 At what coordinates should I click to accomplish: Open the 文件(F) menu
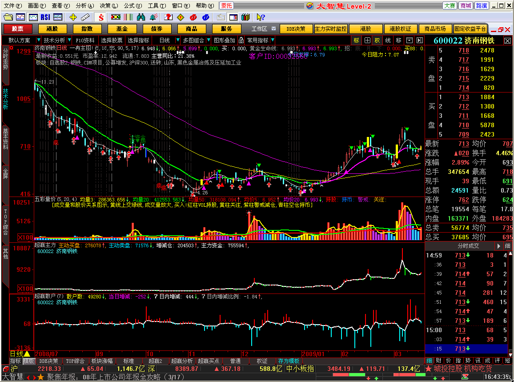tap(12, 6)
